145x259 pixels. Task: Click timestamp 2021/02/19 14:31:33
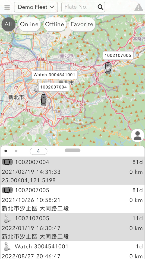(31, 172)
